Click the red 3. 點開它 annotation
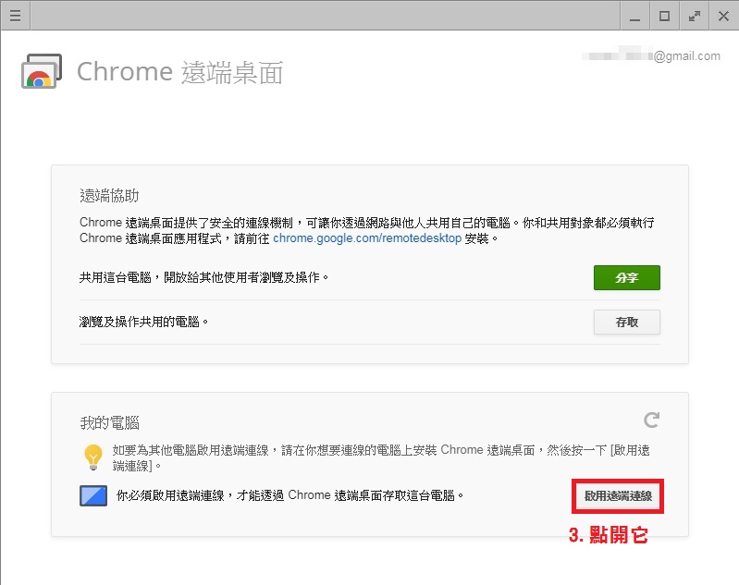Viewport: 739px width, 585px height. 607,536
